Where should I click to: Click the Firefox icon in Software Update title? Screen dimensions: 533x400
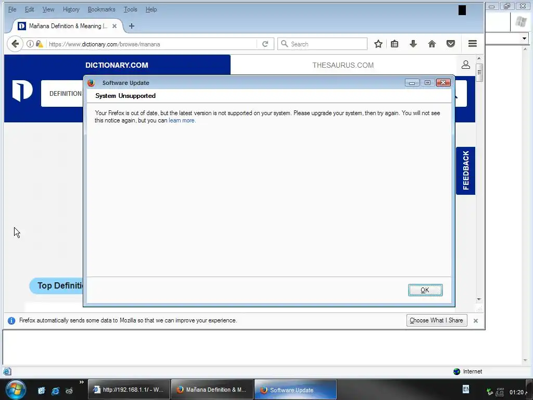[91, 83]
